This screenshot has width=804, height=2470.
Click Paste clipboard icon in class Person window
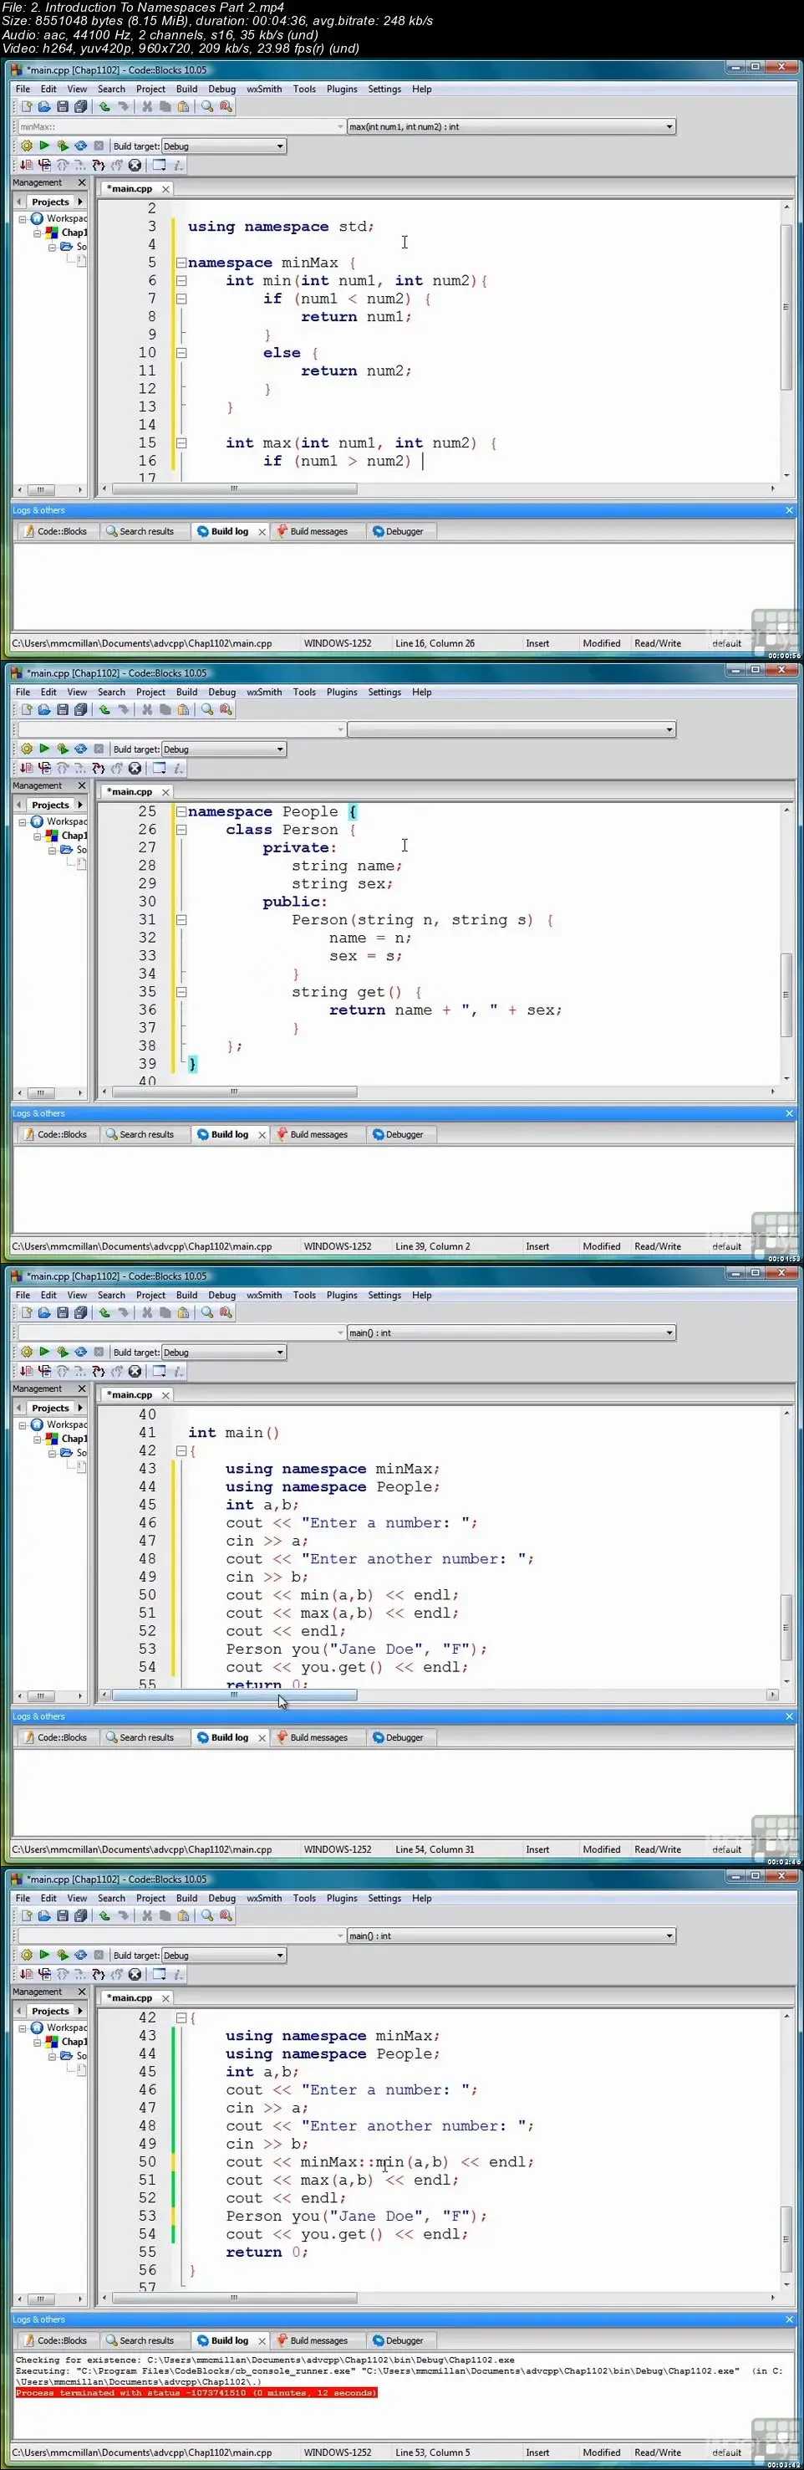click(x=183, y=709)
